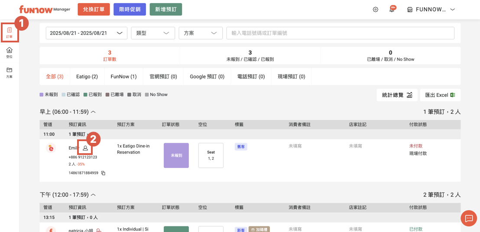Click the 匯出 Excel export button

click(x=440, y=95)
